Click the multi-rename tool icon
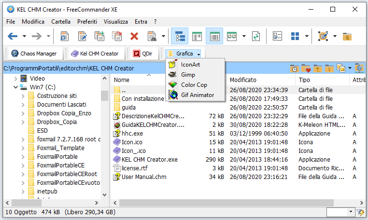The image size is (368, 220). tap(323, 36)
